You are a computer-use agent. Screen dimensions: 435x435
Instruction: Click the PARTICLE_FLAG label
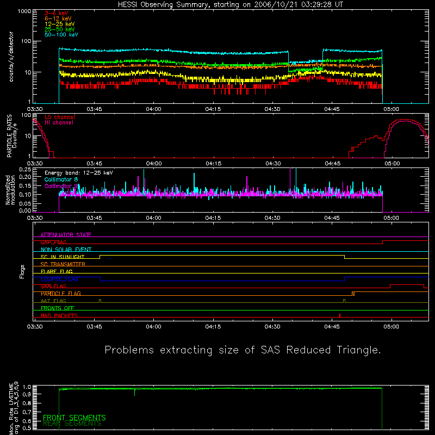[61, 294]
